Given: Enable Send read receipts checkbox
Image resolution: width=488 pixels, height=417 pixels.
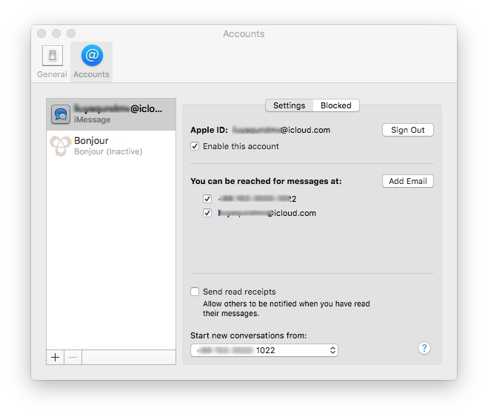Looking at the screenshot, I should (195, 292).
